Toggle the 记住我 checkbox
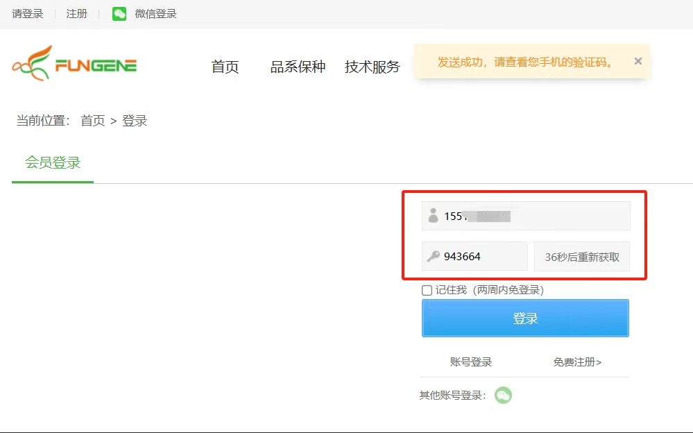This screenshot has width=693, height=433. 427,291
